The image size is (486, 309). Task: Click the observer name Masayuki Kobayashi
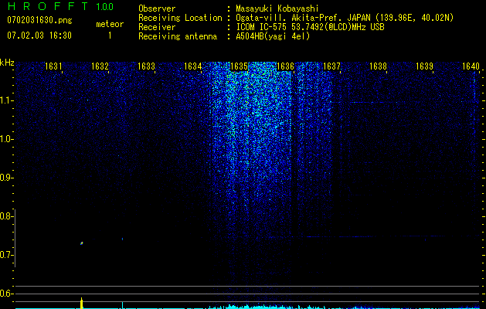coord(277,8)
